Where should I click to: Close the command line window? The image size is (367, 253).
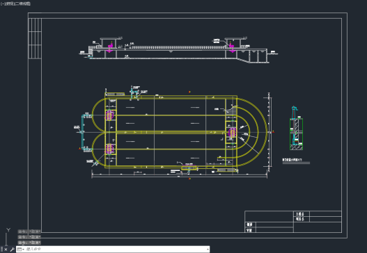tap(6, 250)
